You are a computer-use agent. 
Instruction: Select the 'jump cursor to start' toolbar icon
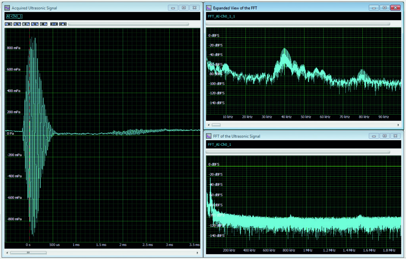8,24
